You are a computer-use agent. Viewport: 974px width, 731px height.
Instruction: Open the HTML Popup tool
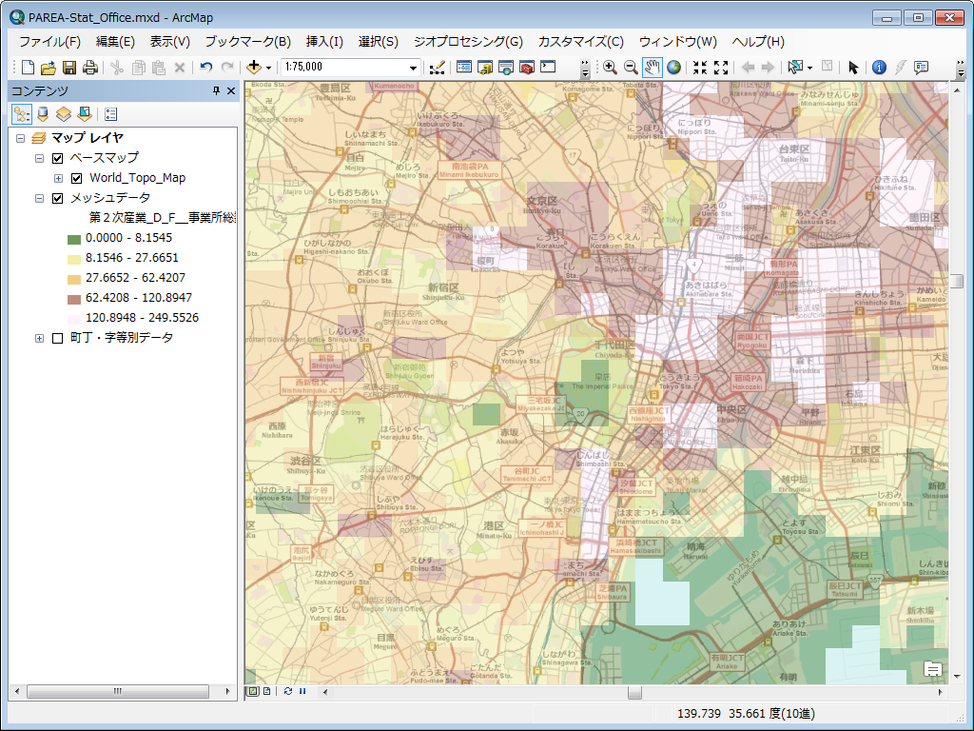point(921,68)
